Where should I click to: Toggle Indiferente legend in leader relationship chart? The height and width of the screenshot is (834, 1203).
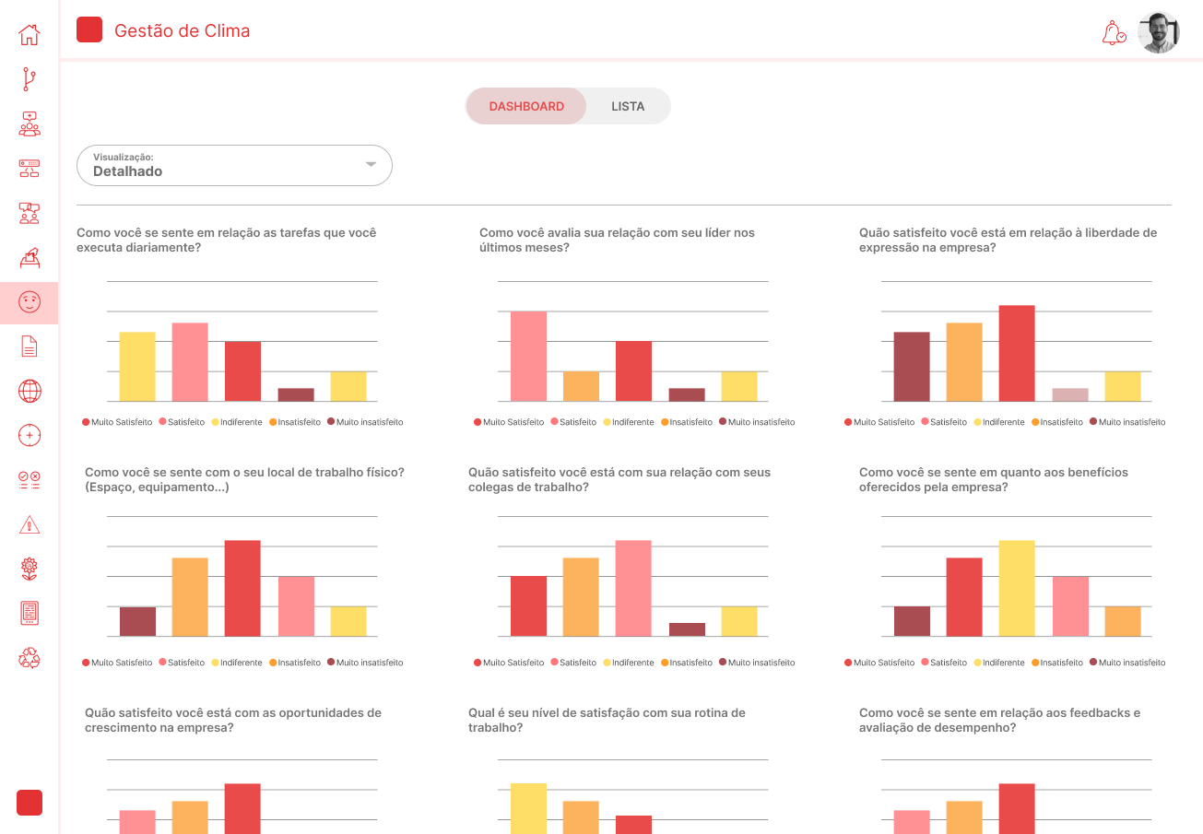click(629, 422)
